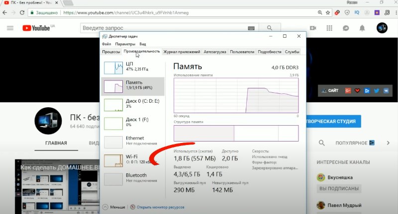Go back in the browser
398x214 pixels.
point(5,13)
